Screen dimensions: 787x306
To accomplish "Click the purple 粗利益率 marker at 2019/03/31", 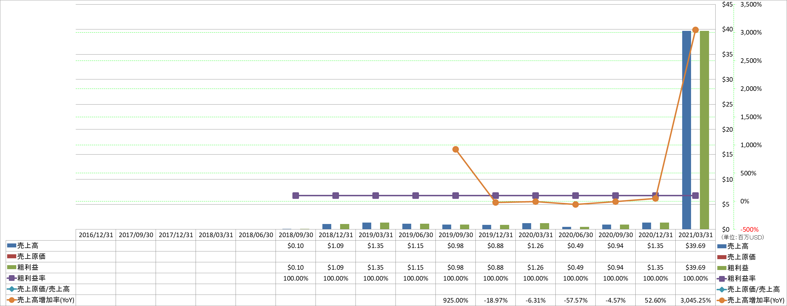I will 376,196.
